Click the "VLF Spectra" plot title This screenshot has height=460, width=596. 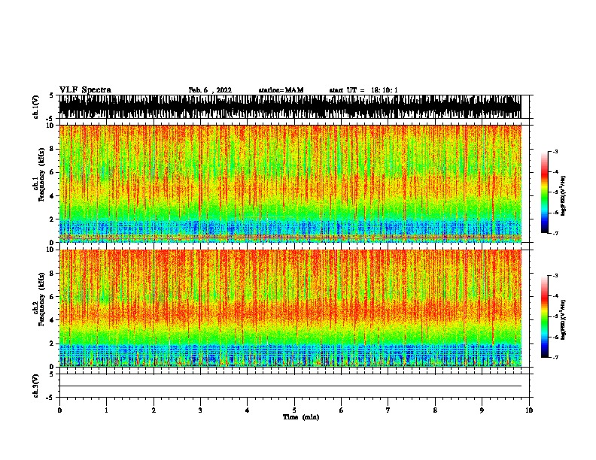(x=85, y=89)
